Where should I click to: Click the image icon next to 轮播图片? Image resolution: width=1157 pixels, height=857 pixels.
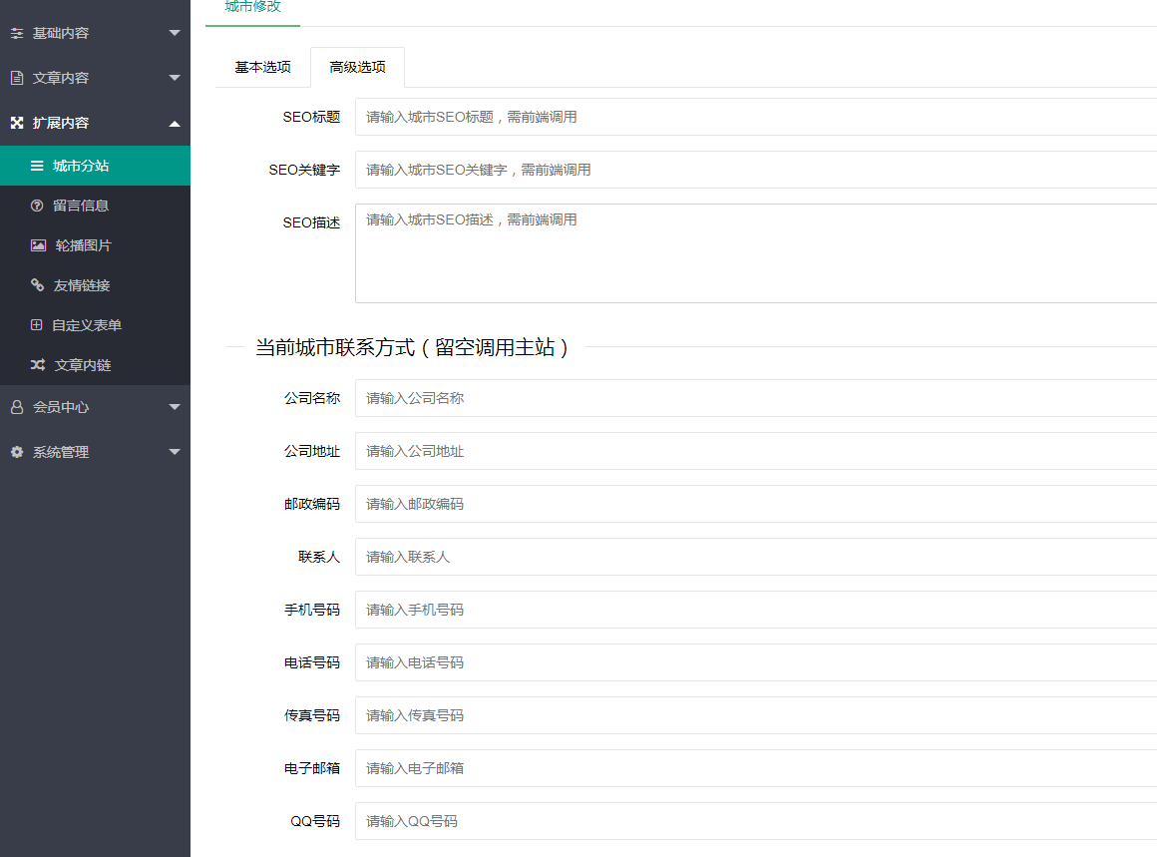[x=36, y=244]
